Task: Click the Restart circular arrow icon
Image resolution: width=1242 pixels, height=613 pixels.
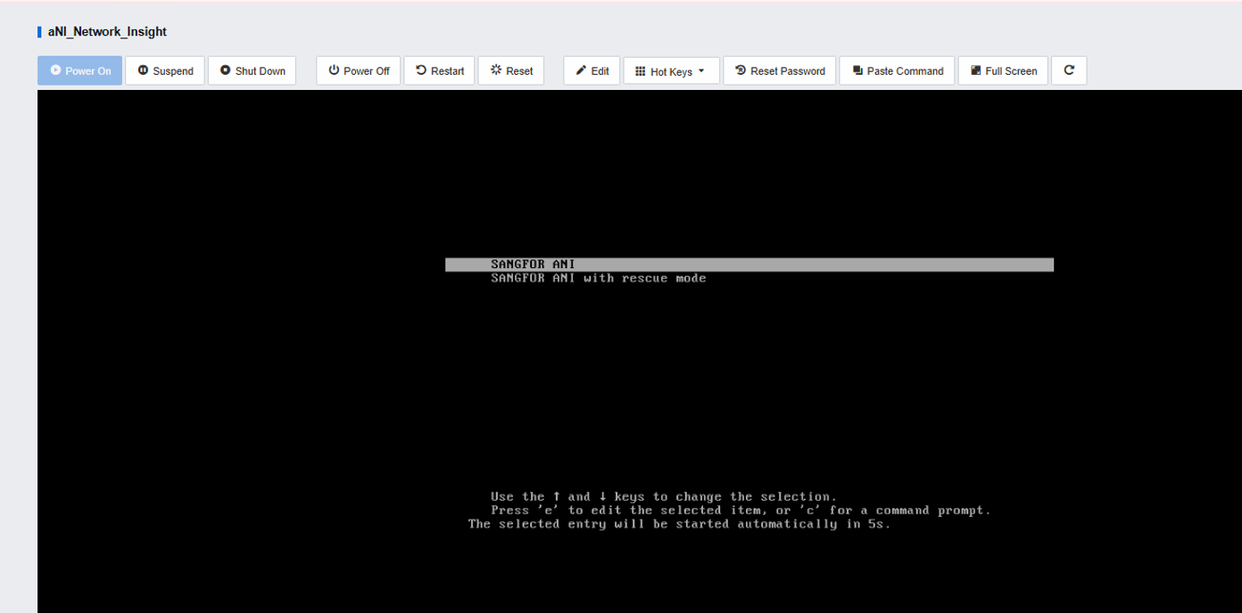Action: (x=421, y=70)
